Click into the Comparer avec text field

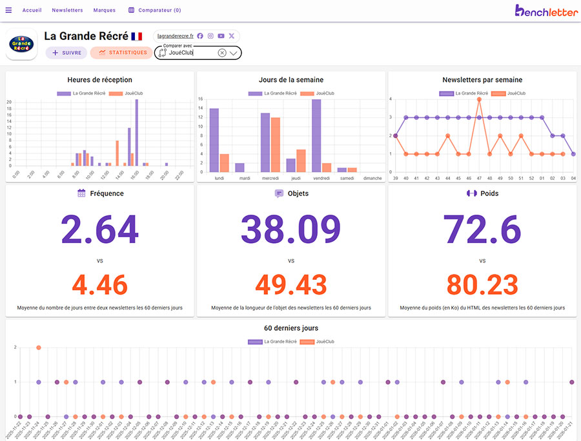[190, 53]
